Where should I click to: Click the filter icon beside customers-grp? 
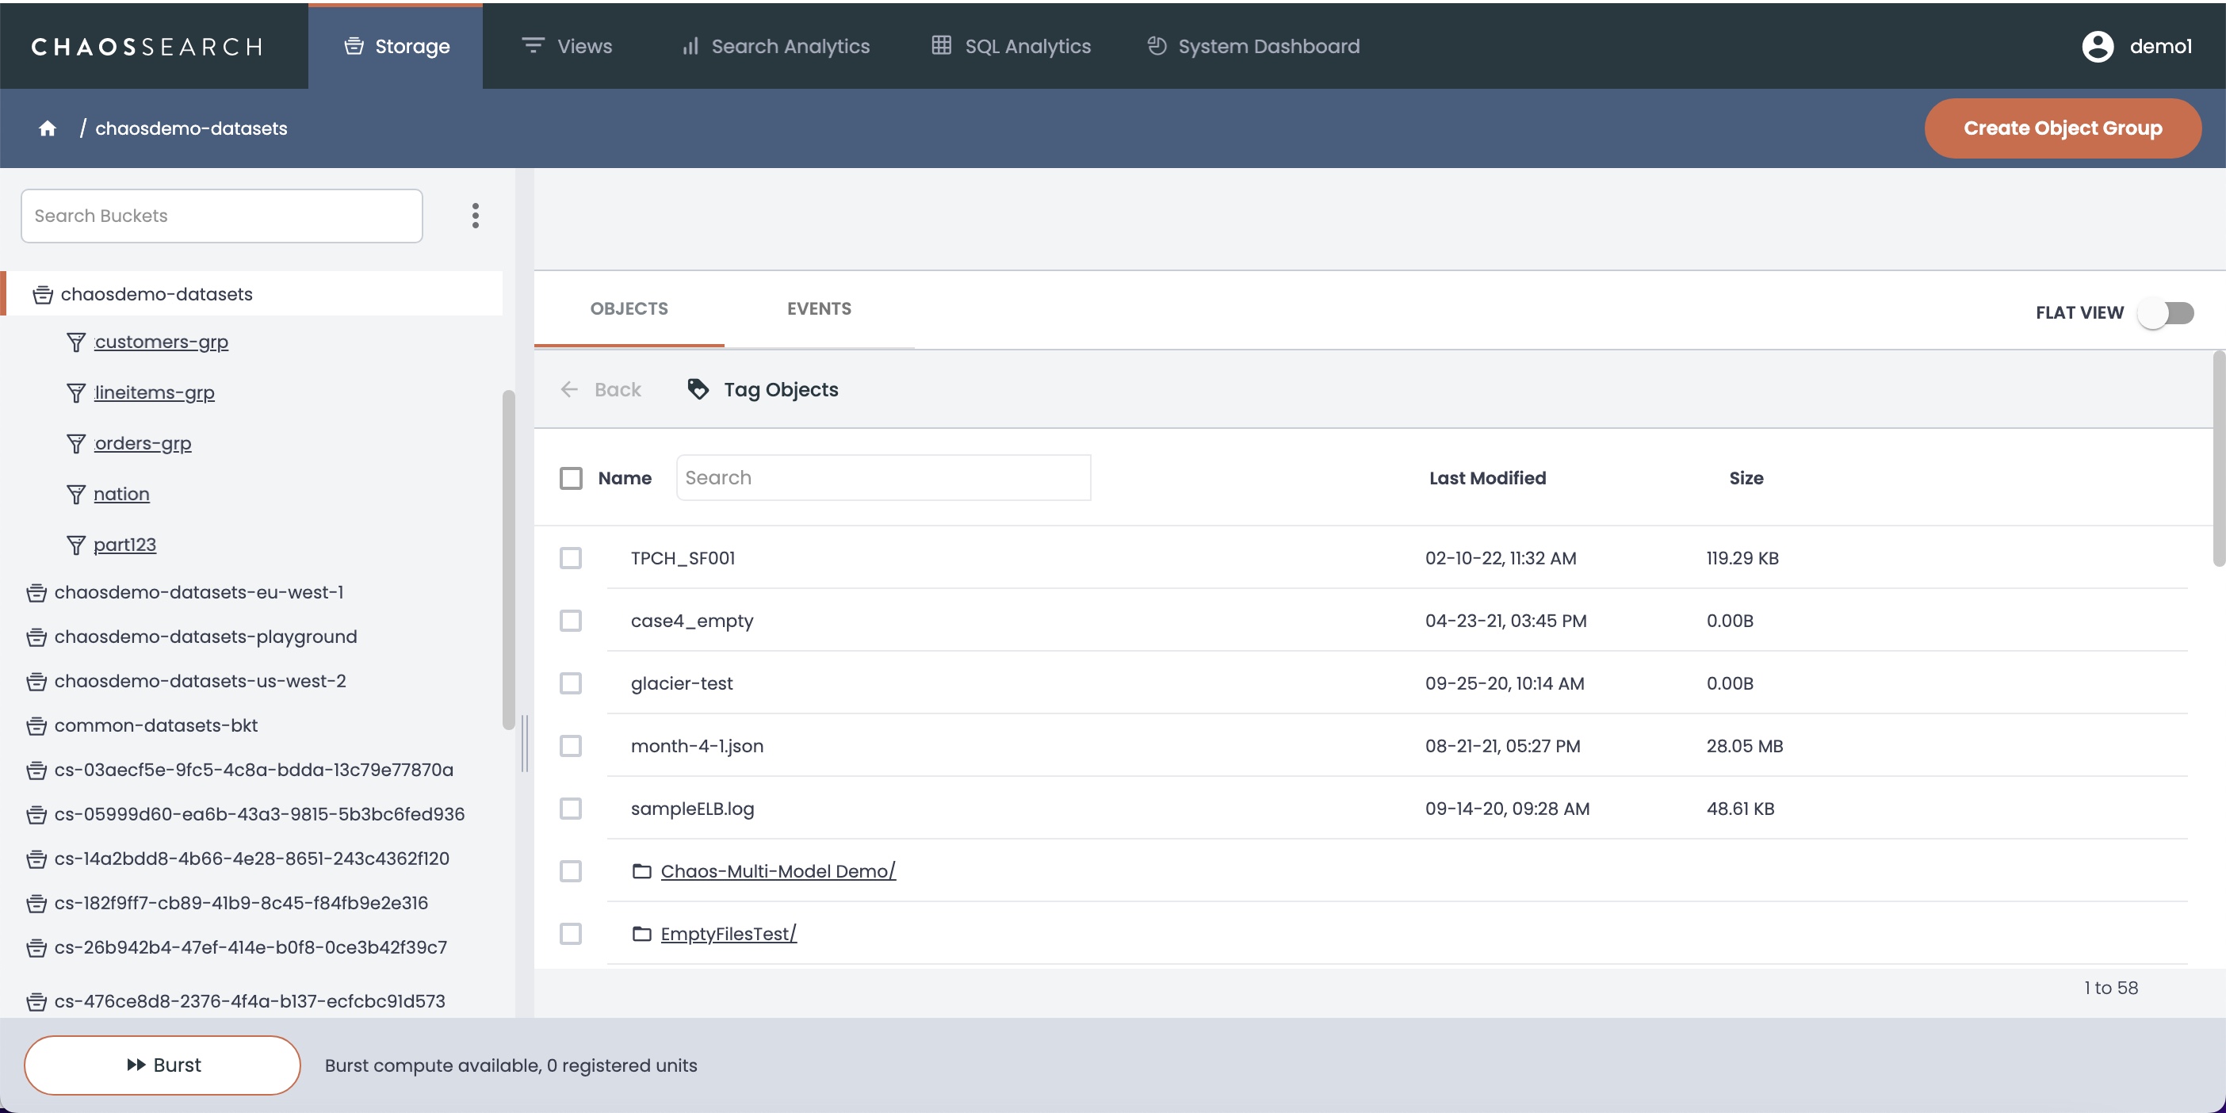tap(76, 342)
